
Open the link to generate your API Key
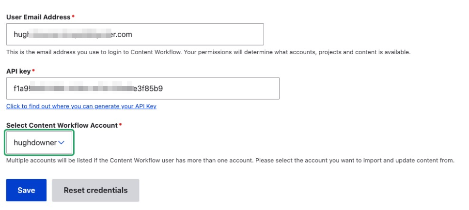pos(81,106)
